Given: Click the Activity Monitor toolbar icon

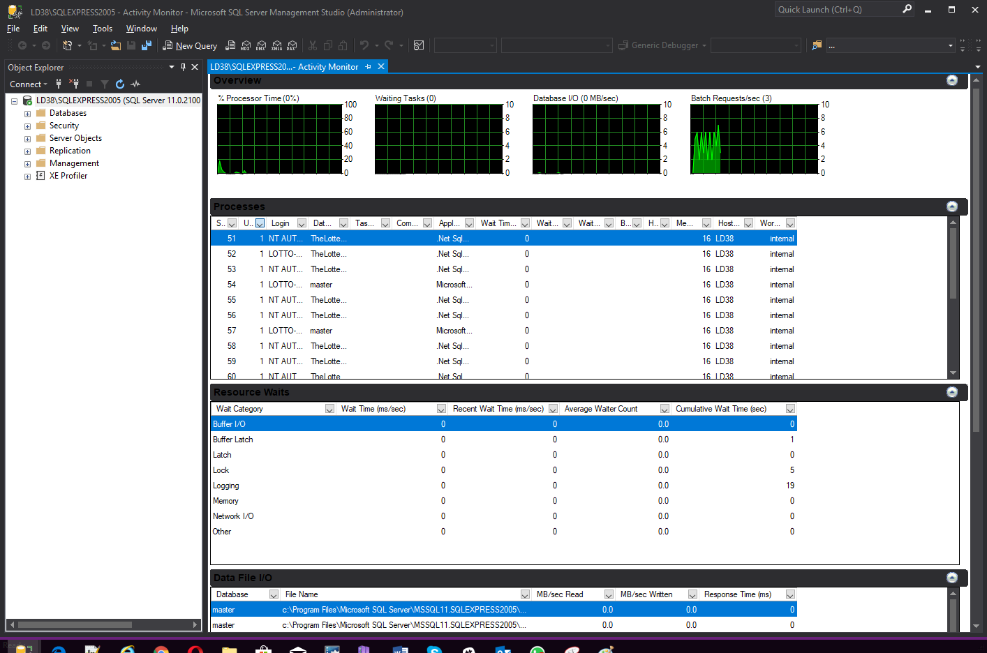Looking at the screenshot, I should point(419,45).
